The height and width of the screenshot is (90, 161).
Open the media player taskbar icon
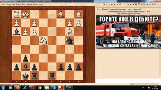pos(10,88)
